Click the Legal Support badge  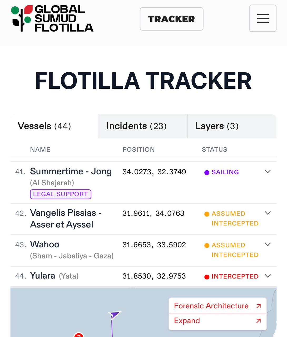[61, 194]
